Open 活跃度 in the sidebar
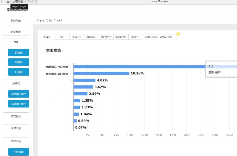Image resolution: width=237 pixels, height=156 pixels. [16, 83]
